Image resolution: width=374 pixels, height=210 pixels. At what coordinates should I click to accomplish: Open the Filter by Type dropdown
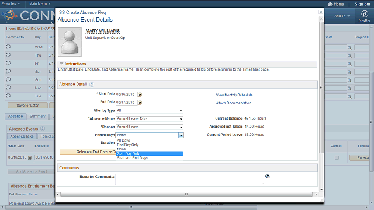(x=150, y=111)
